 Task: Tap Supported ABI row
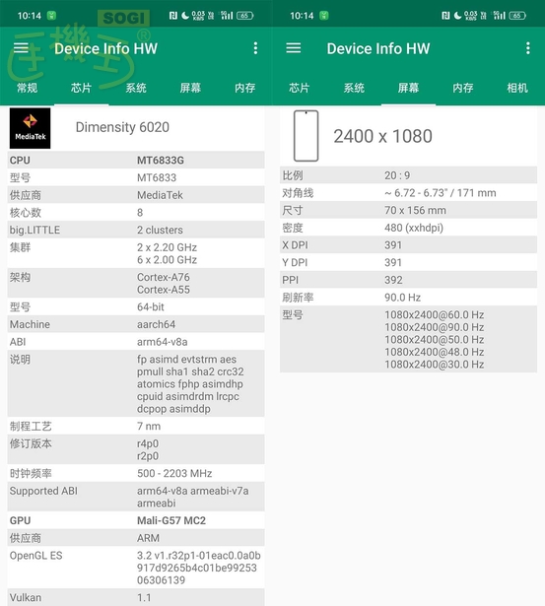pos(136,497)
